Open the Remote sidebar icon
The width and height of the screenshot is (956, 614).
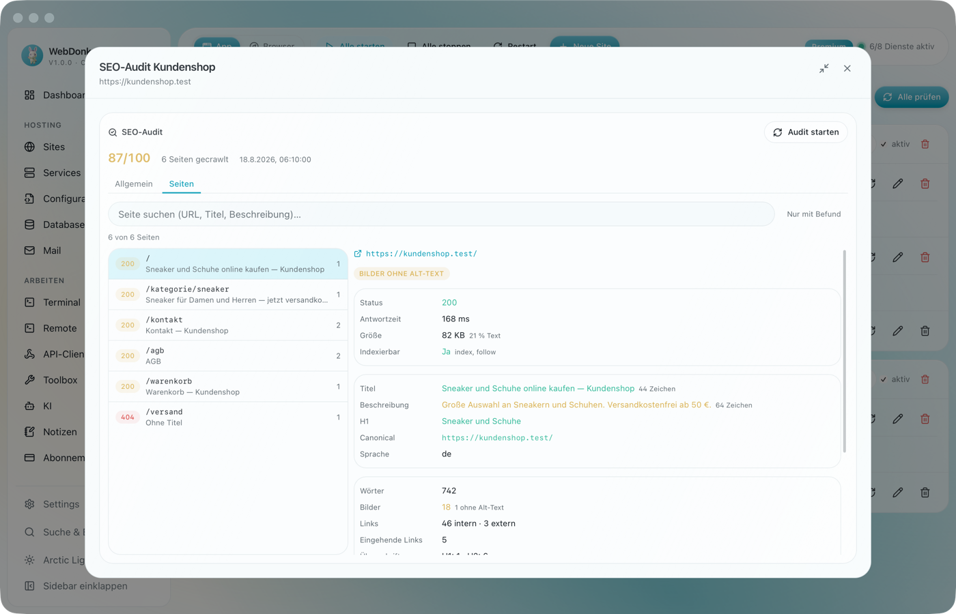(x=29, y=328)
